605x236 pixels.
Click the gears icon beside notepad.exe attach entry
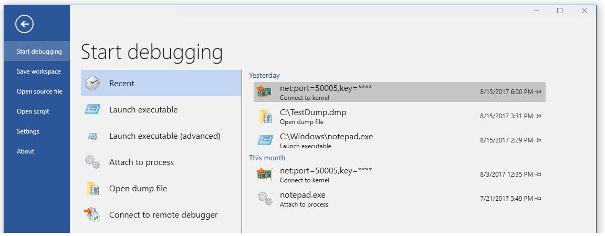coord(265,199)
